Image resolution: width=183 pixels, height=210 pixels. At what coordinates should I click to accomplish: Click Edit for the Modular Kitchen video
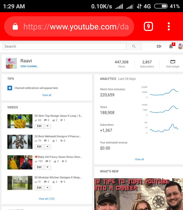pos(39,188)
